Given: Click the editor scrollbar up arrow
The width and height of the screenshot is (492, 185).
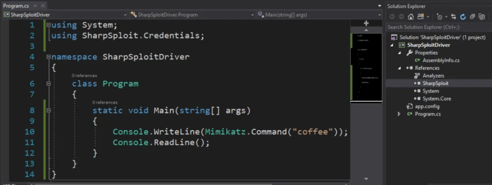Looking at the screenshot, I should coord(366,30).
